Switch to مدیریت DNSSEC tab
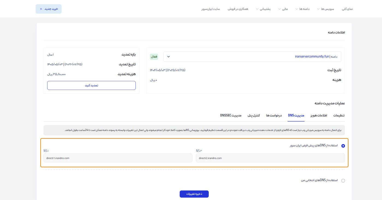 pos(231,116)
